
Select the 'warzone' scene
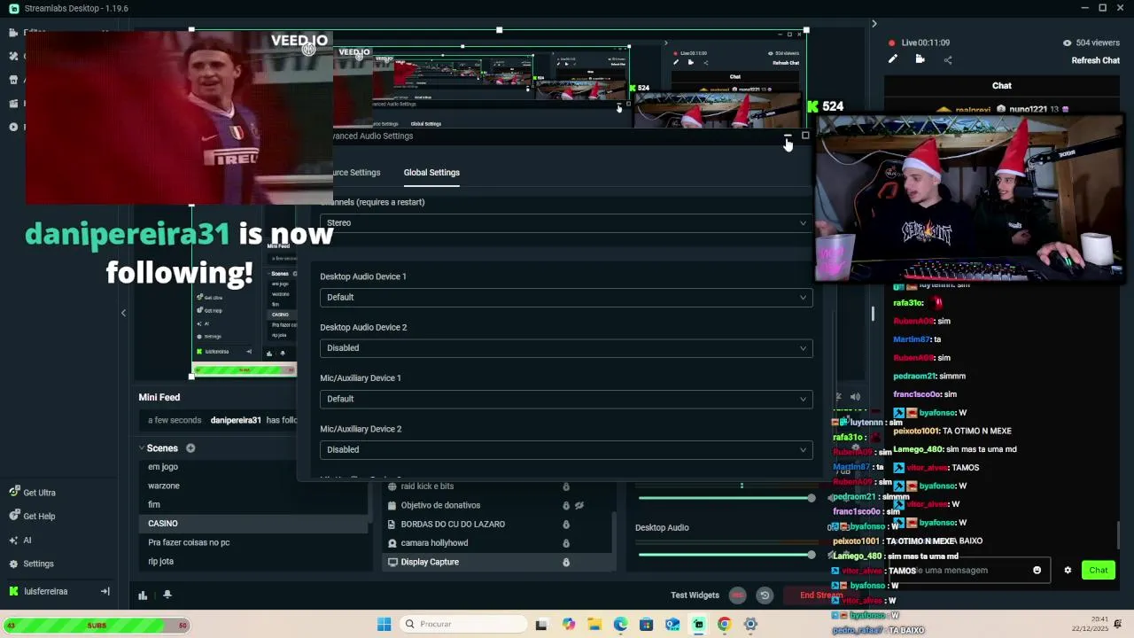click(x=164, y=486)
